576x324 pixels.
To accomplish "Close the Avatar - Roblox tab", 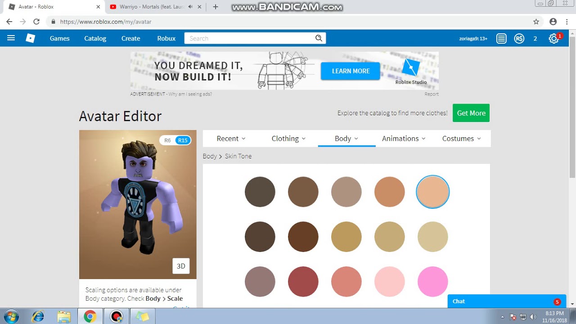I will (99, 7).
